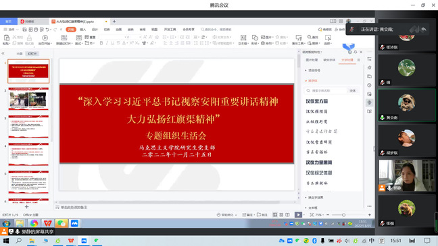
Task: Click the increase font size icon
Action: (x=145, y=37)
